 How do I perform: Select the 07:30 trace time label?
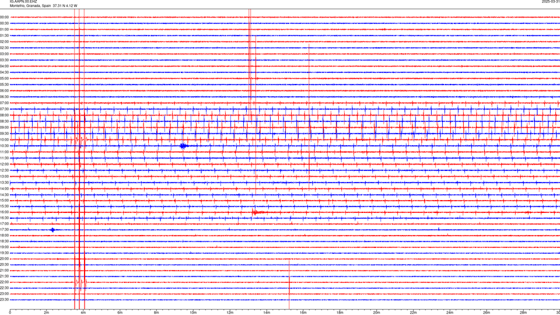click(x=5, y=109)
